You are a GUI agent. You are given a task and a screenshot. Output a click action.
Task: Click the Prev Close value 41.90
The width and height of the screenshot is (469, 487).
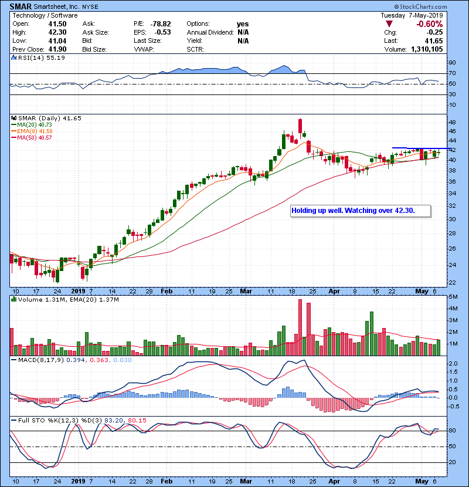click(57, 49)
